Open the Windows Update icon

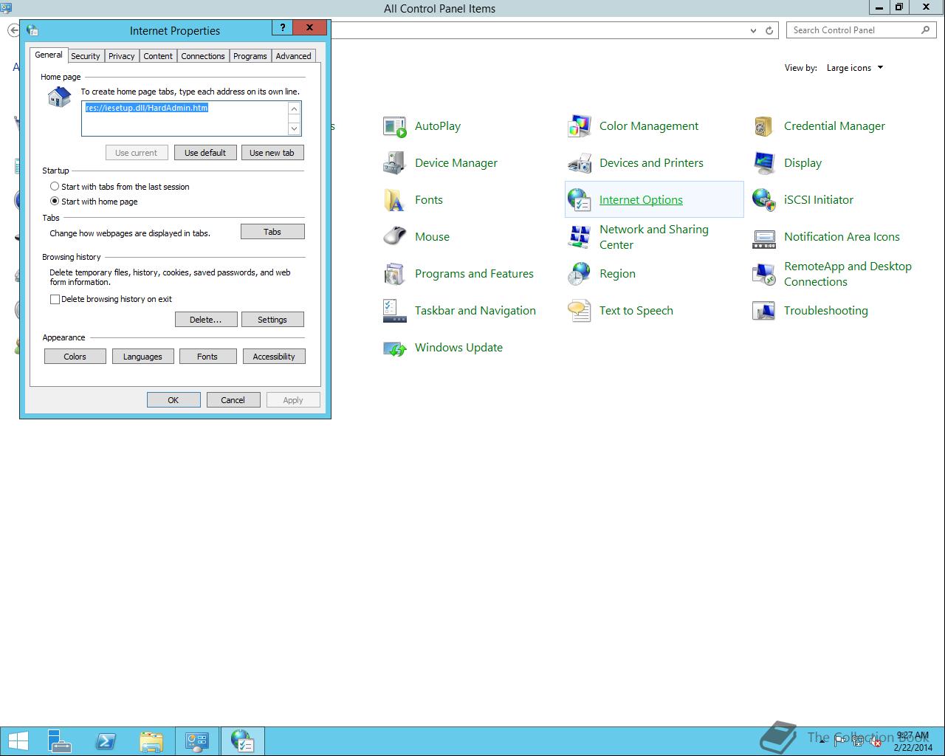pyautogui.click(x=395, y=348)
